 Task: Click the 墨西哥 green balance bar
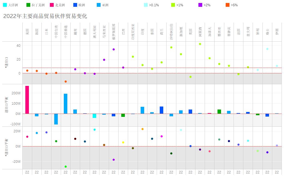click(219, 112)
